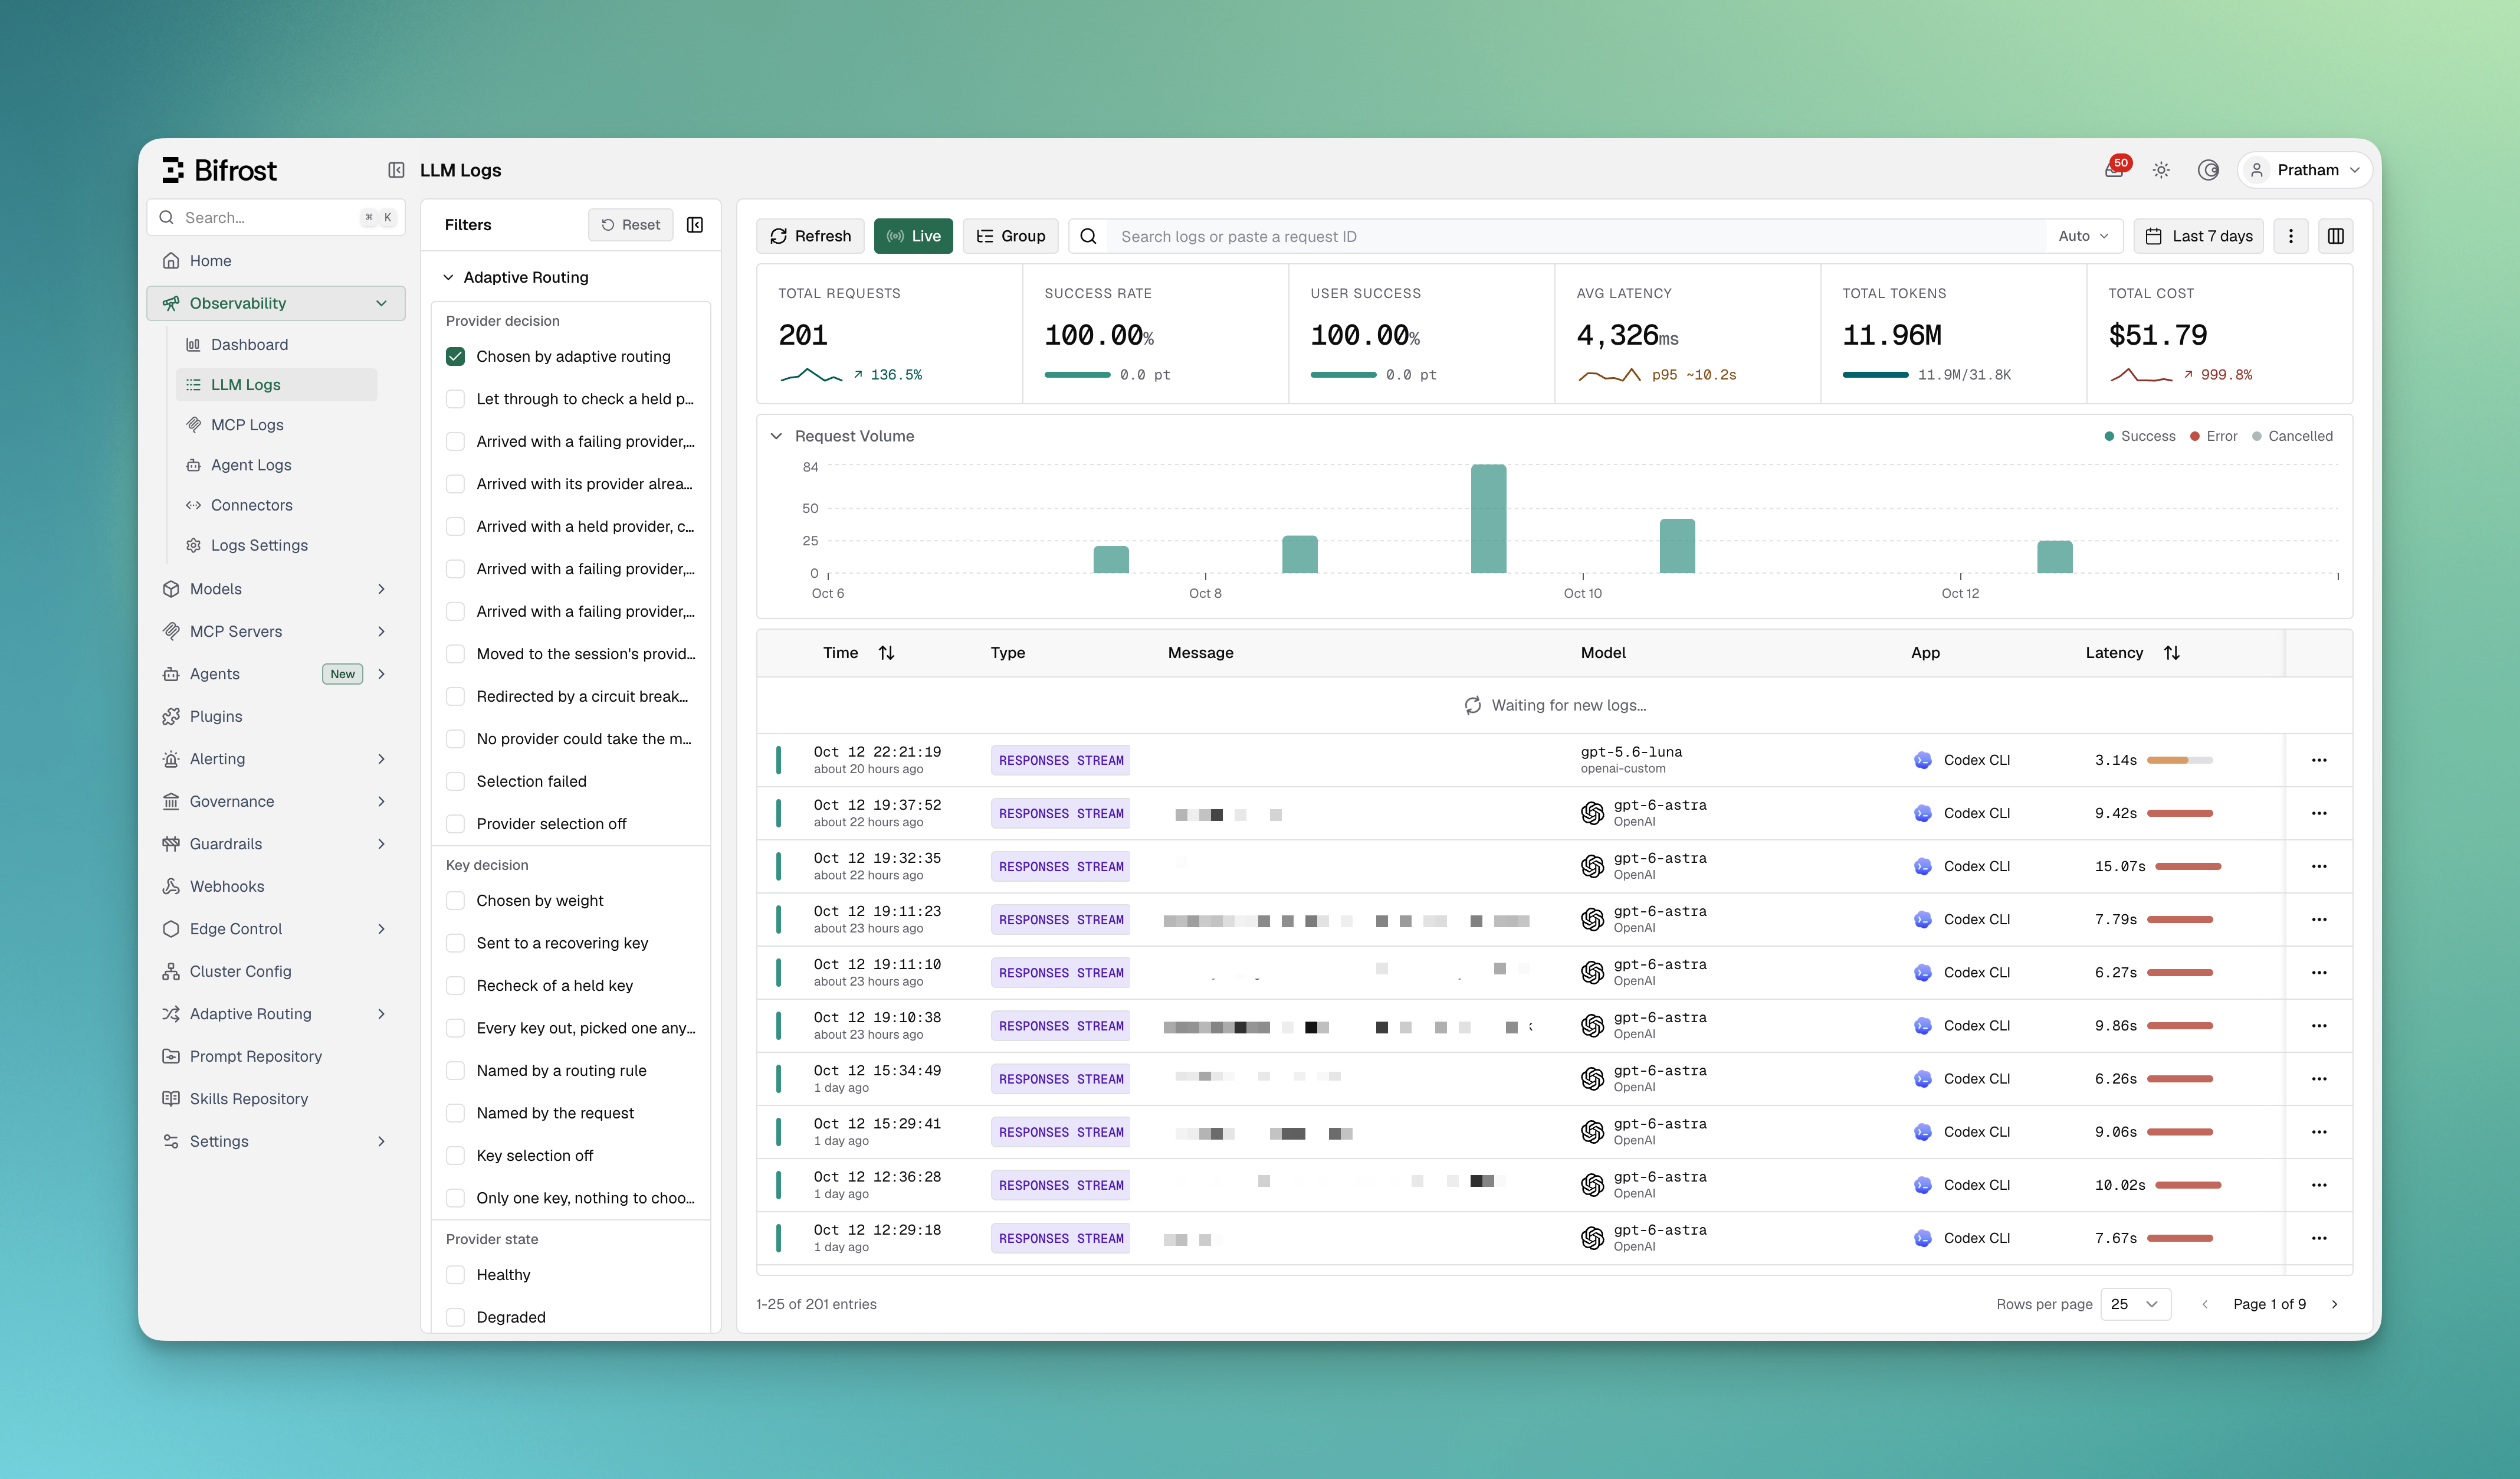Open the three-dot options menu in toolbar
Image resolution: width=2520 pixels, height=1479 pixels.
(x=2291, y=236)
